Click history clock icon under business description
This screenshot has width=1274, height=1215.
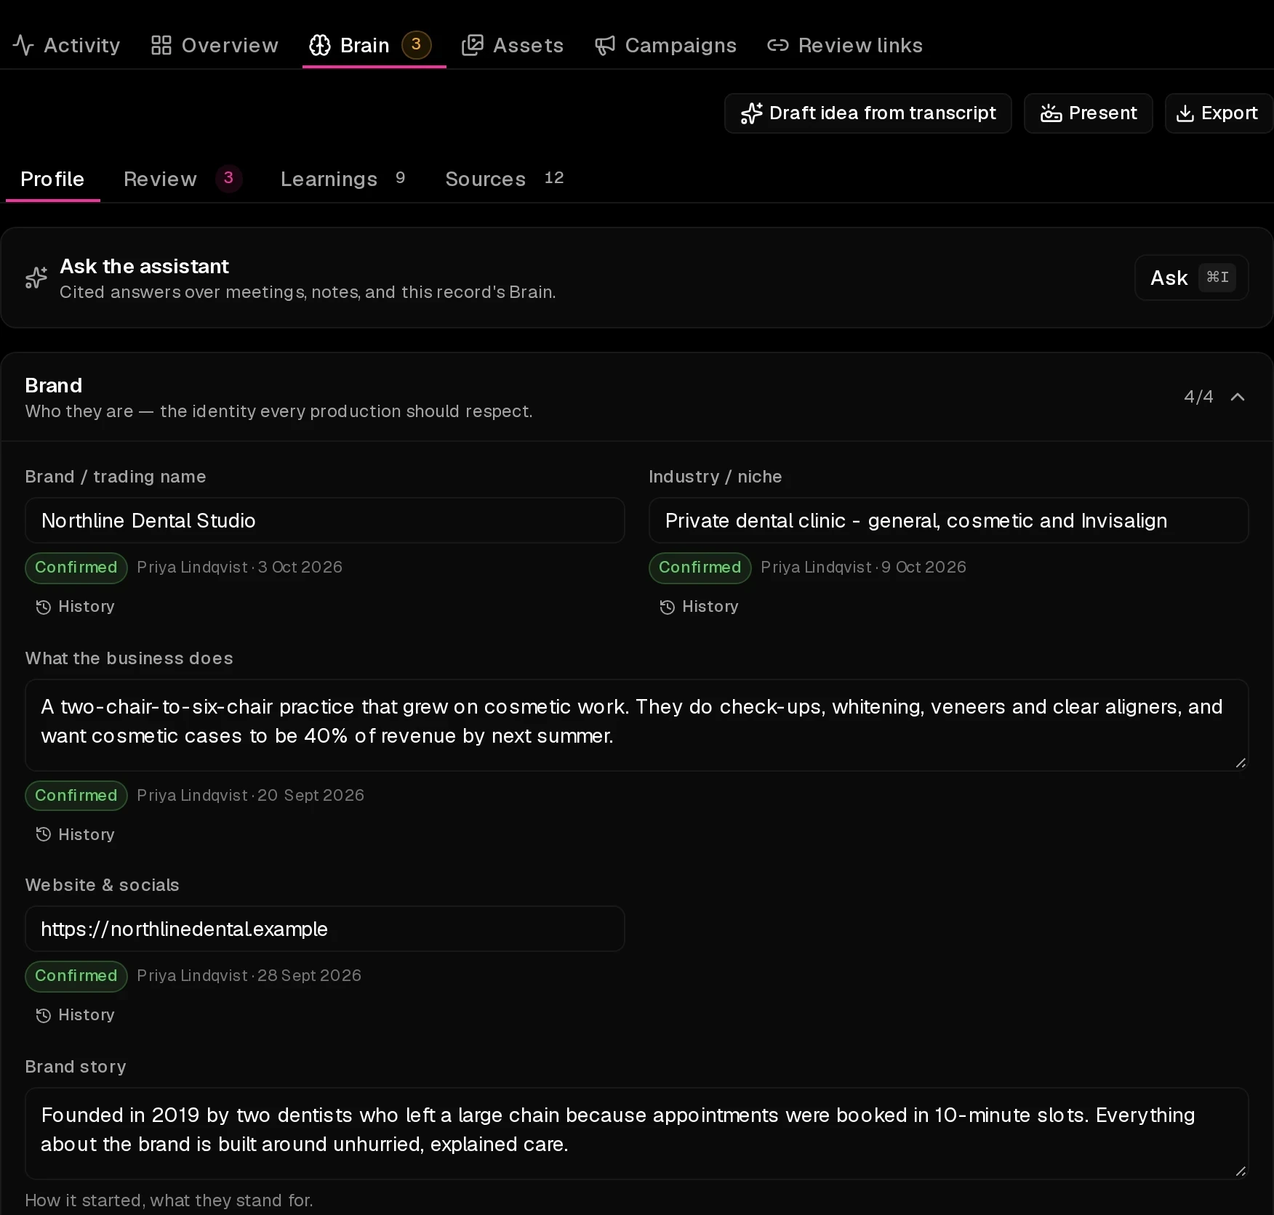[44, 835]
